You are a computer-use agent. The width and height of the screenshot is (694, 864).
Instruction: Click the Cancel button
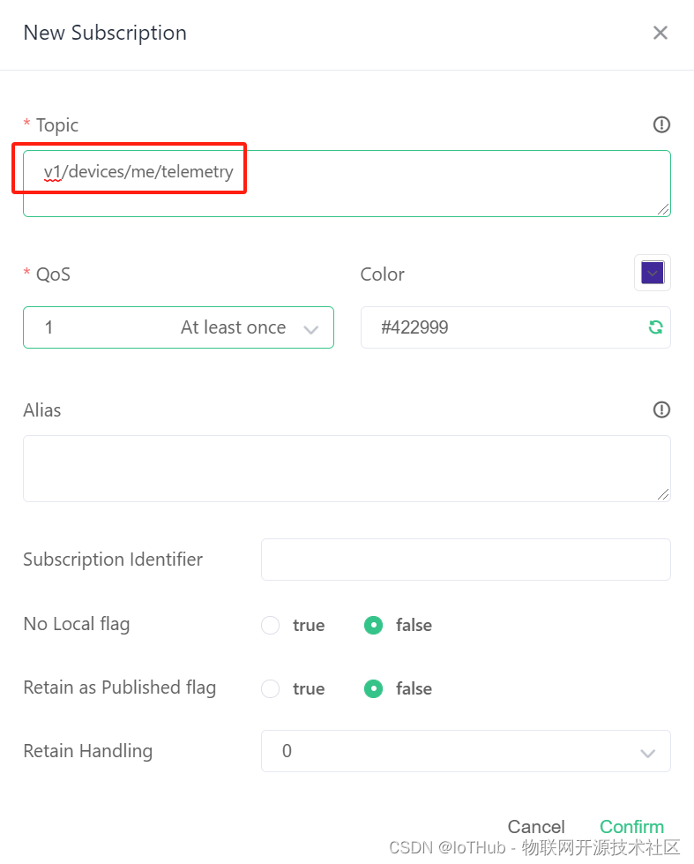[536, 827]
